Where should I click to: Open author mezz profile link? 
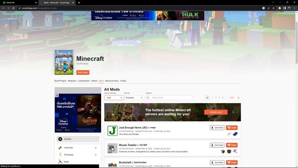click(x=153, y=127)
